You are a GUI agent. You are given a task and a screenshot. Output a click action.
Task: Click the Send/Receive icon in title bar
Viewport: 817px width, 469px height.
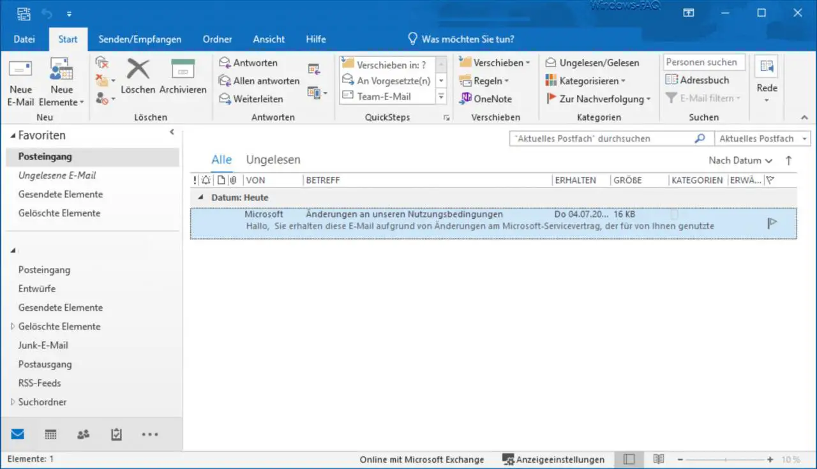click(24, 13)
